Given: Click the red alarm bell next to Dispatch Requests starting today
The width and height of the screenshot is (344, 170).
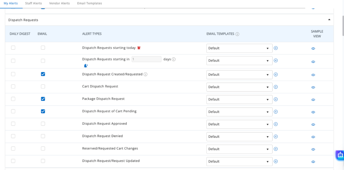Looking at the screenshot, I should [x=139, y=48].
